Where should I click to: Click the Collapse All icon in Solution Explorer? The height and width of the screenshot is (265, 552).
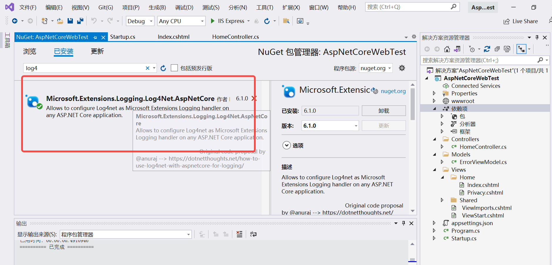[497, 49]
